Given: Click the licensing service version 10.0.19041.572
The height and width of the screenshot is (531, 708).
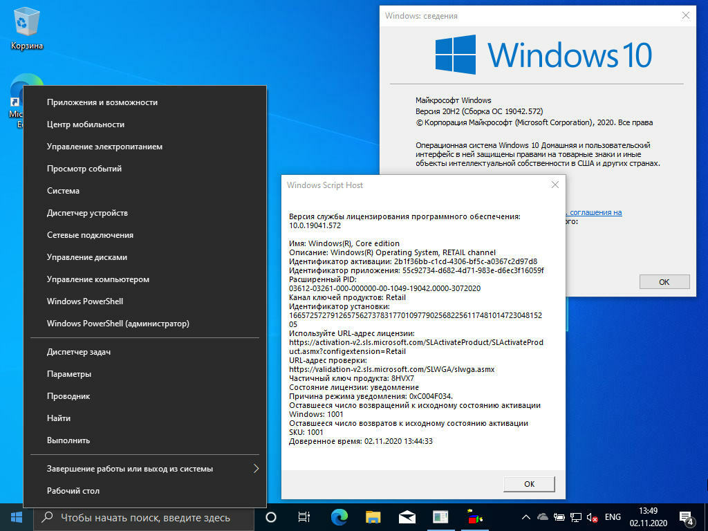Looking at the screenshot, I should (x=315, y=225).
